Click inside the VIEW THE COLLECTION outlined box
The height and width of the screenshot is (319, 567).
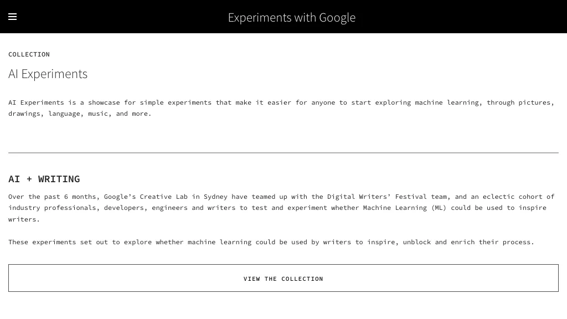[283, 278]
